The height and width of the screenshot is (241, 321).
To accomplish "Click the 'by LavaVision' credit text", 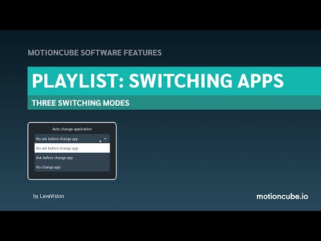I will (x=48, y=196).
